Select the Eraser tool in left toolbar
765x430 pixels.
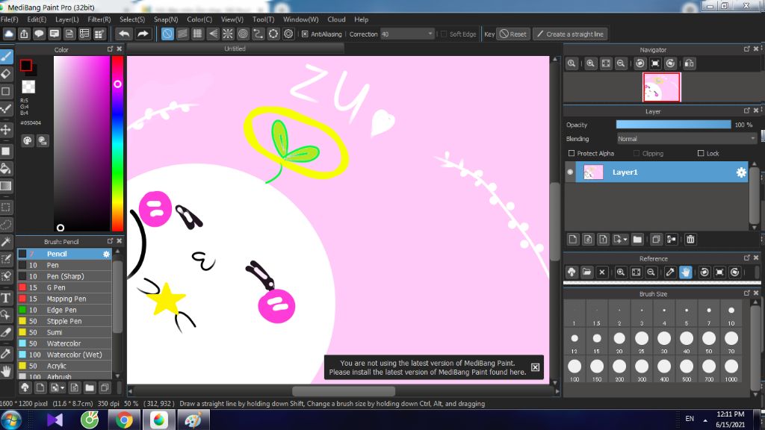[6, 74]
